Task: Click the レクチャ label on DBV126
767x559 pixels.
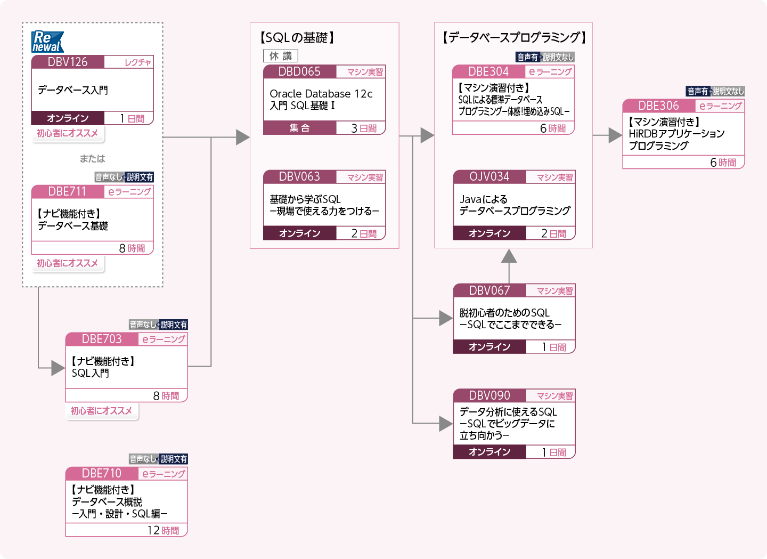Action: point(138,62)
